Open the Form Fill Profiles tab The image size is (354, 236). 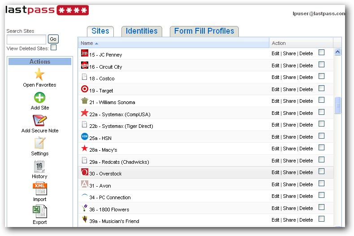[204, 31]
